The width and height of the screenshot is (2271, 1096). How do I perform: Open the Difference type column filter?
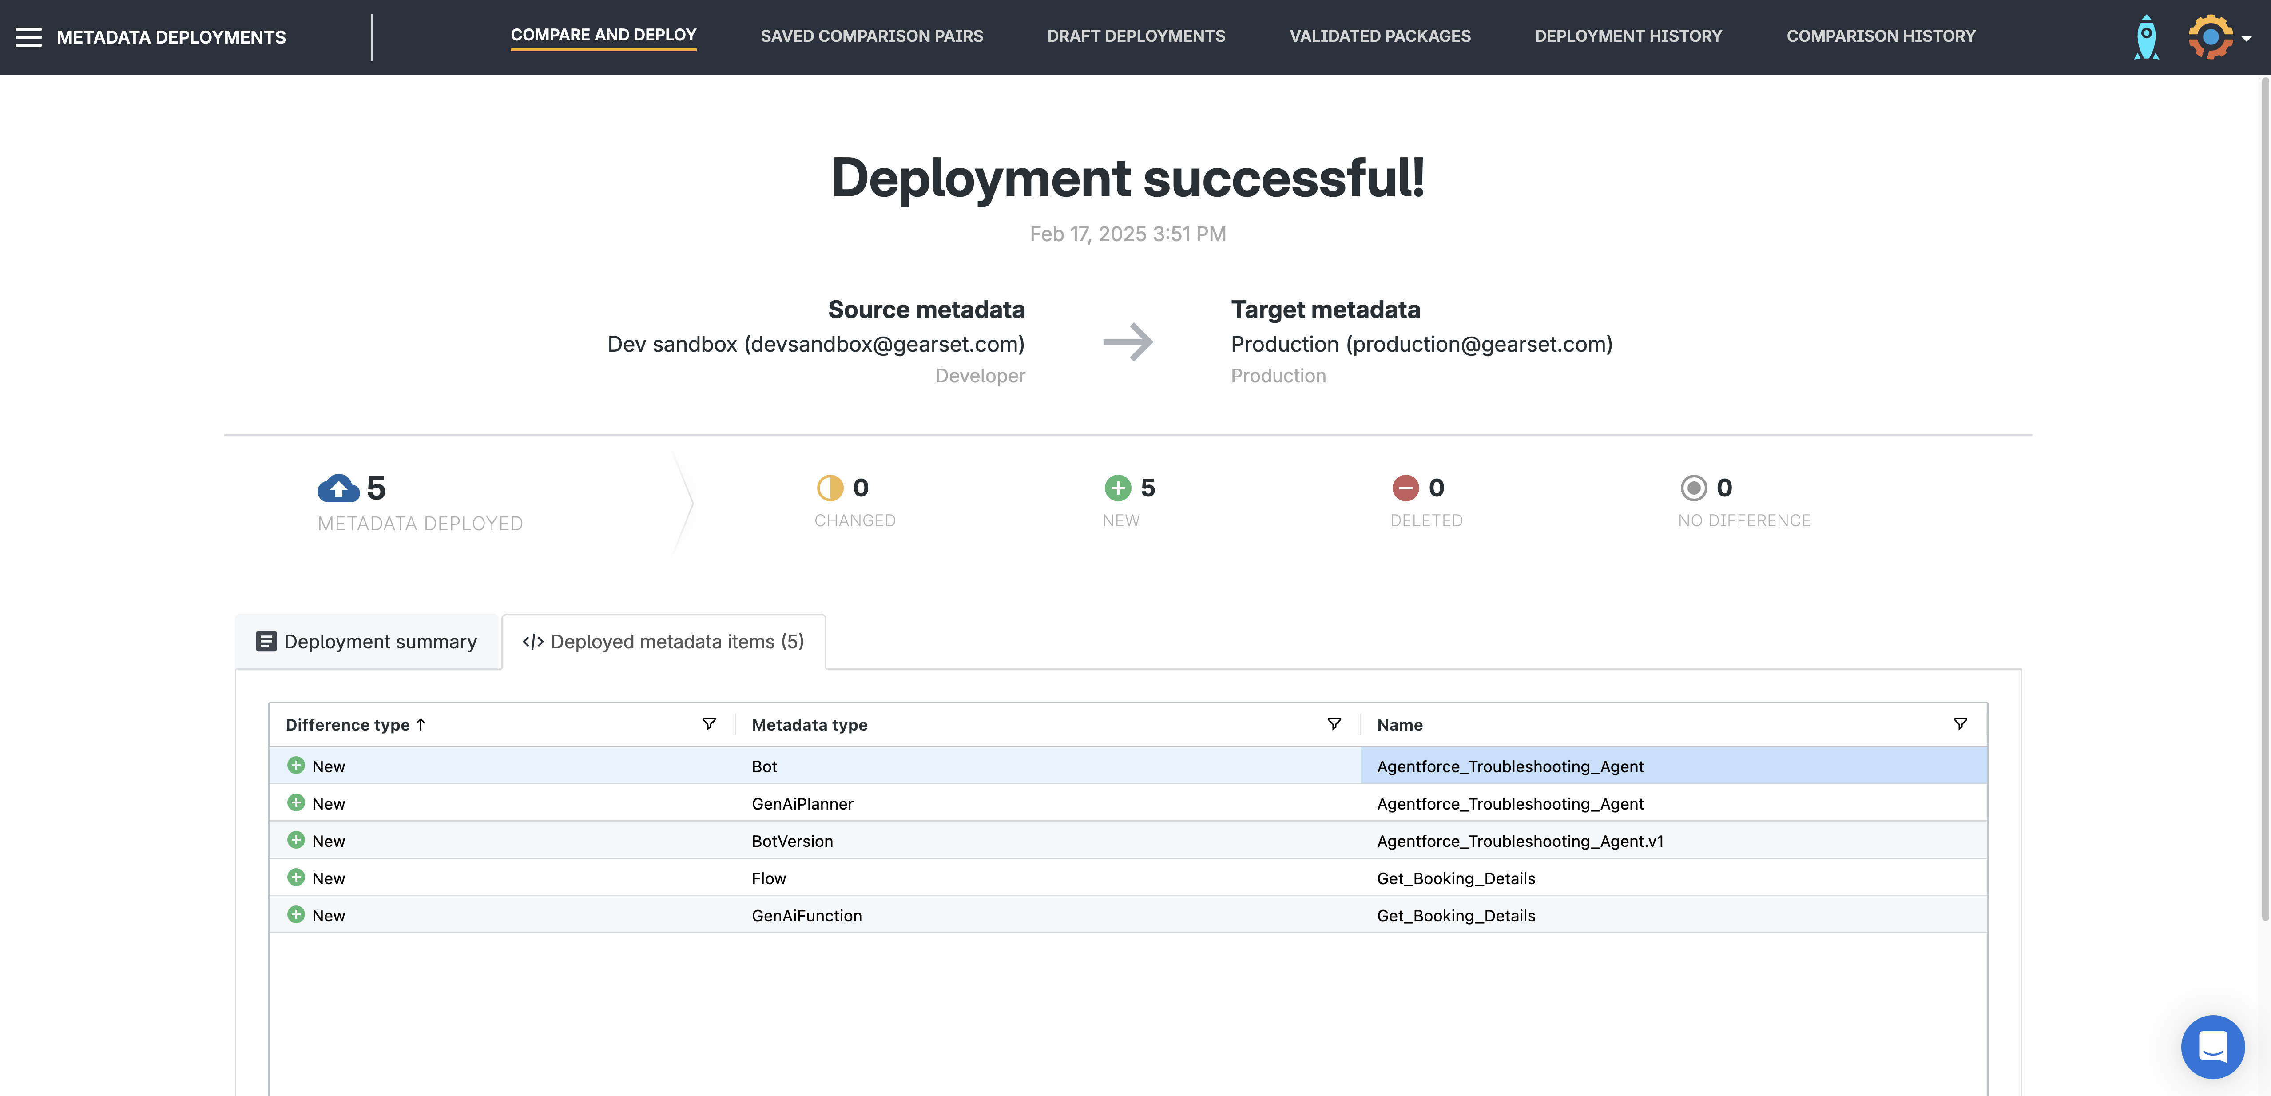point(708,724)
